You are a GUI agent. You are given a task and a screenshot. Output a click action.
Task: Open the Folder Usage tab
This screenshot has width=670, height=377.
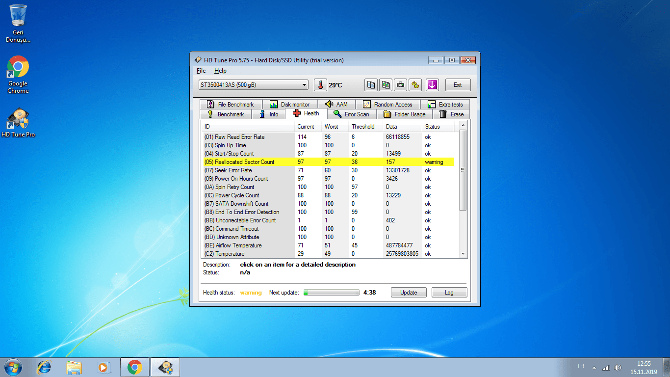click(405, 114)
